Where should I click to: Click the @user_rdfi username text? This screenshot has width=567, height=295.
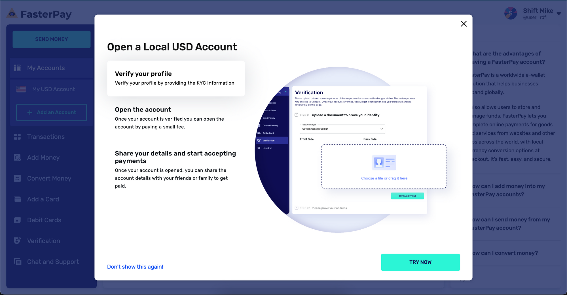535,18
